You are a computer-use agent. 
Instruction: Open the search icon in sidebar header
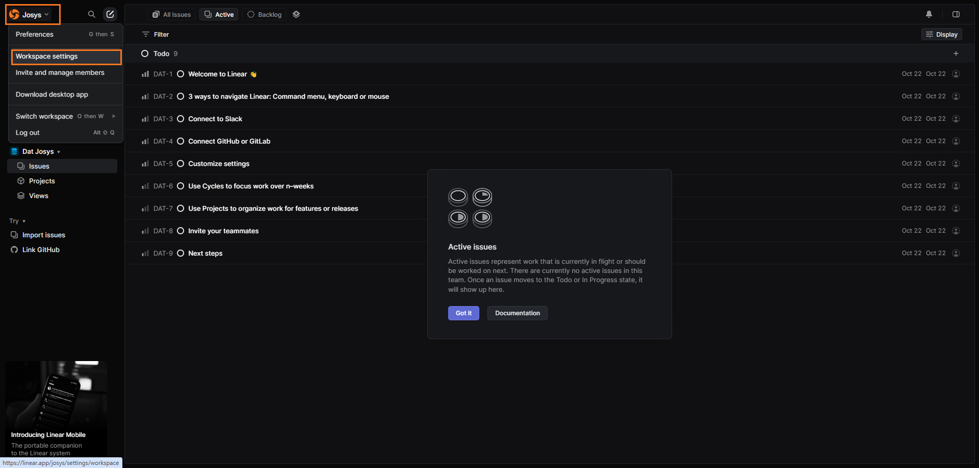click(x=92, y=14)
